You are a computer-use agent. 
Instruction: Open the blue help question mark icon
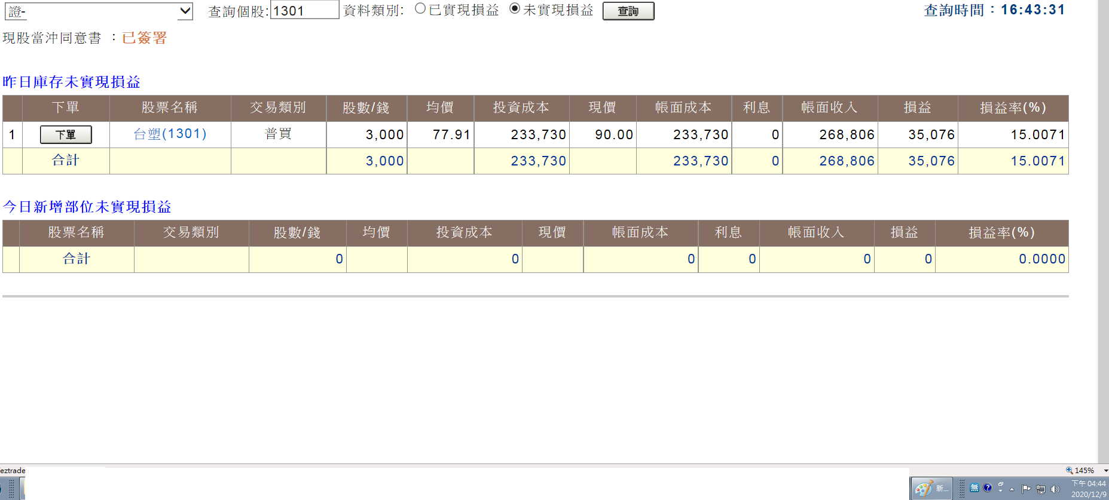click(988, 488)
